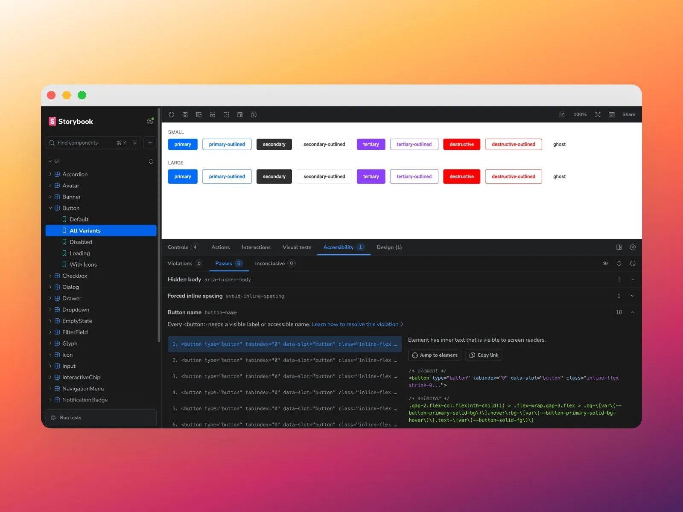Open Learn how to resolve this violation link

click(357, 324)
